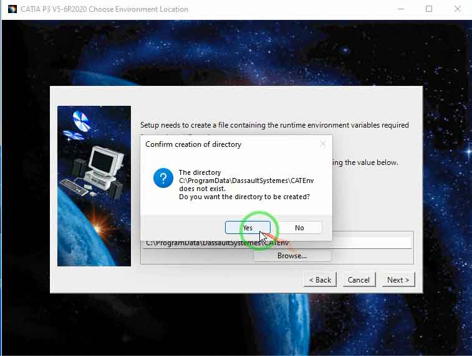The image size is (472, 356).
Task: Click No in the confirmation dialog
Action: pyautogui.click(x=299, y=228)
